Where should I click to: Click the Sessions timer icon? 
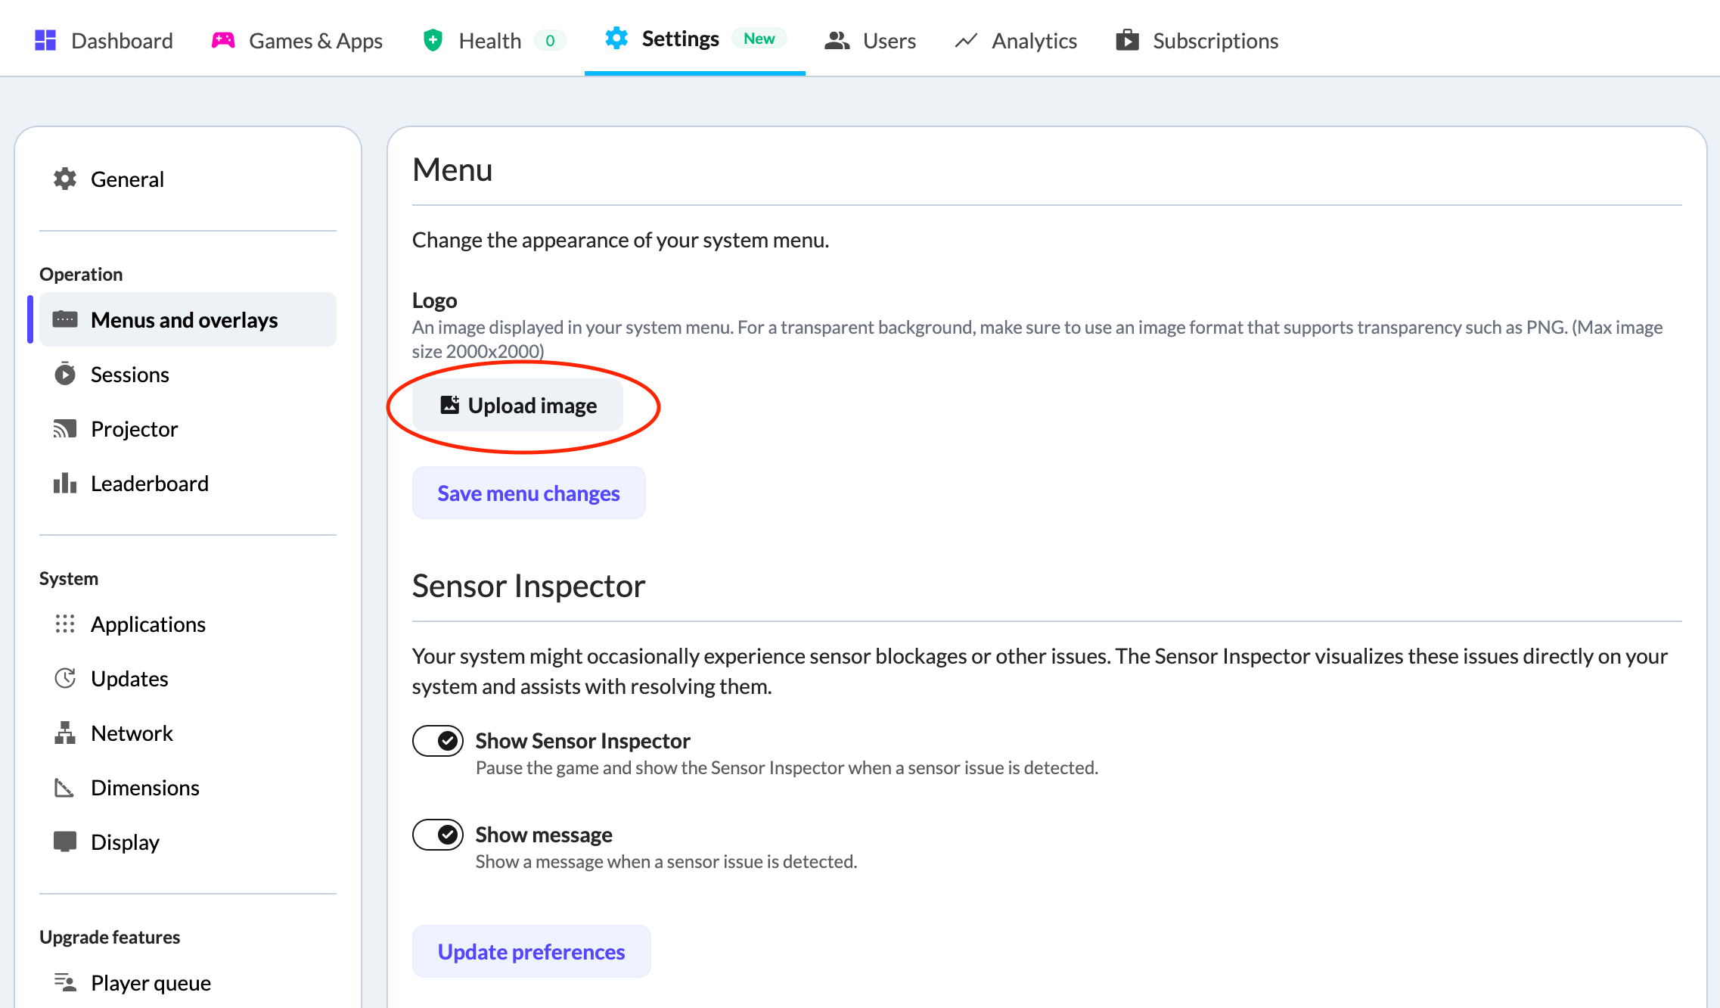65,375
